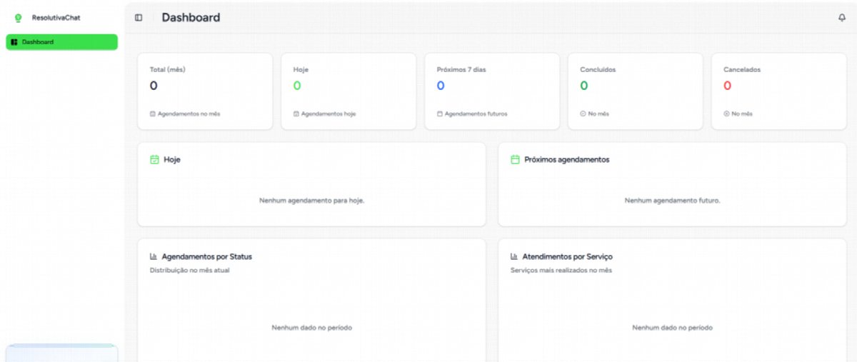Click the blue zero in Próximos 7 dias card
The height and width of the screenshot is (362, 857).
click(441, 86)
